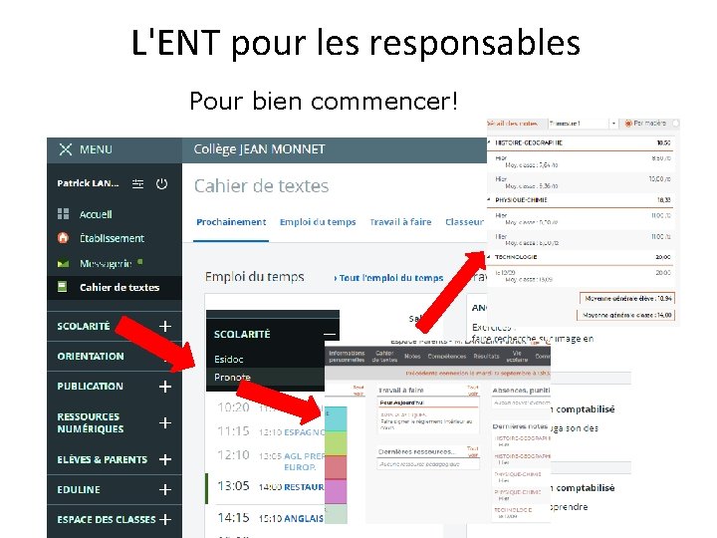
Task: Expand the SCOLARITÉ section with plus
Action: pos(165,326)
